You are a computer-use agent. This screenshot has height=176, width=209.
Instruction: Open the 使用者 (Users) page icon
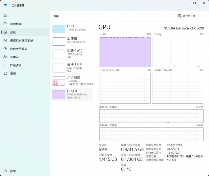point(5,57)
